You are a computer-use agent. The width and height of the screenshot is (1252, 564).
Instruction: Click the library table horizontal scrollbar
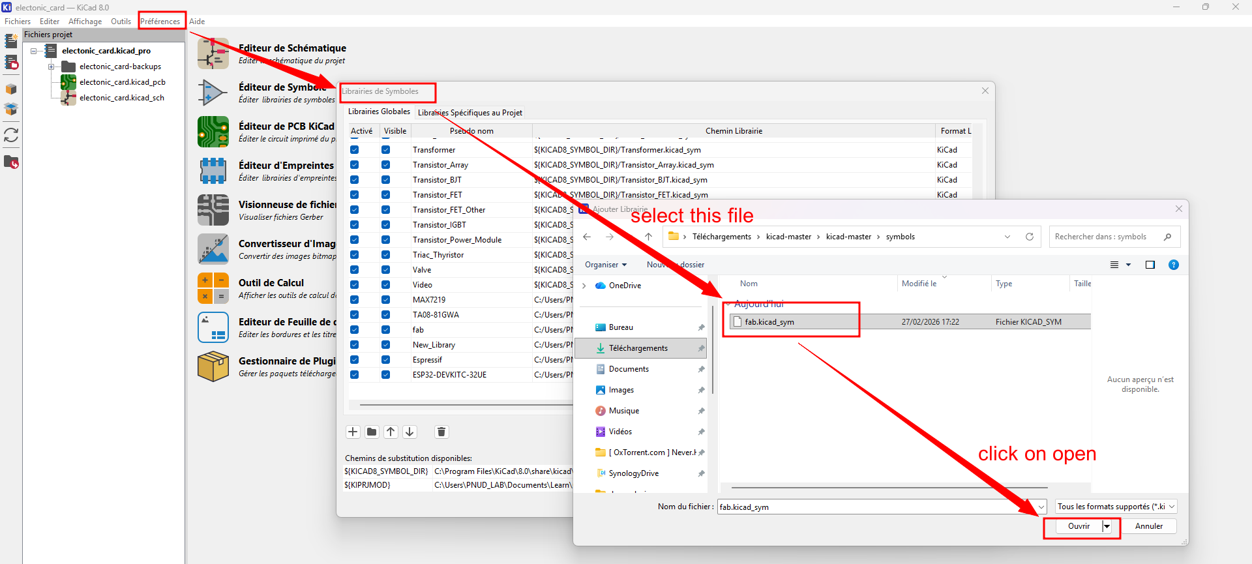pyautogui.click(x=466, y=405)
